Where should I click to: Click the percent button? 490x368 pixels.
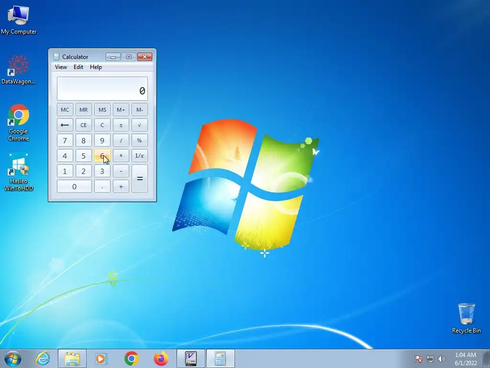tap(140, 140)
